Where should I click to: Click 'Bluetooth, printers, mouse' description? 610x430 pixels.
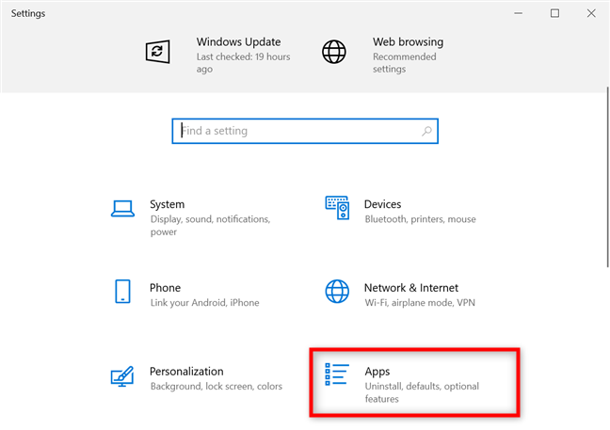[x=420, y=219]
